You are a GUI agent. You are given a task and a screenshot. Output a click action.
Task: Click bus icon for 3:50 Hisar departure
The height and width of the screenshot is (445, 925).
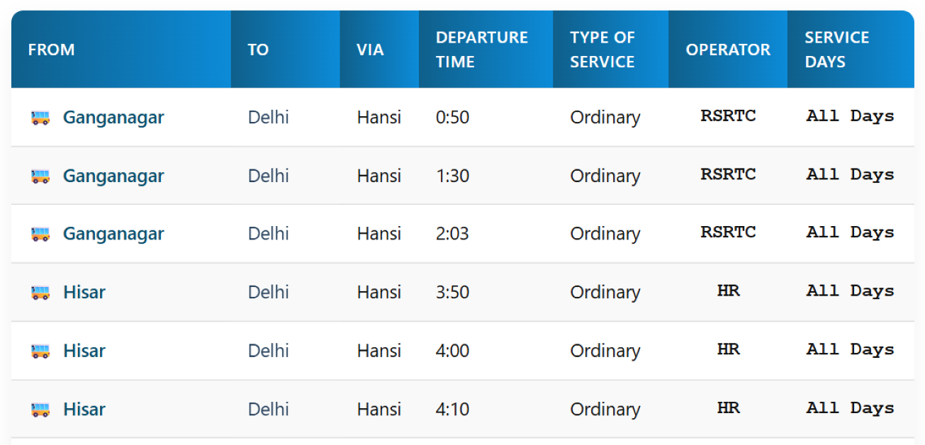(40, 293)
